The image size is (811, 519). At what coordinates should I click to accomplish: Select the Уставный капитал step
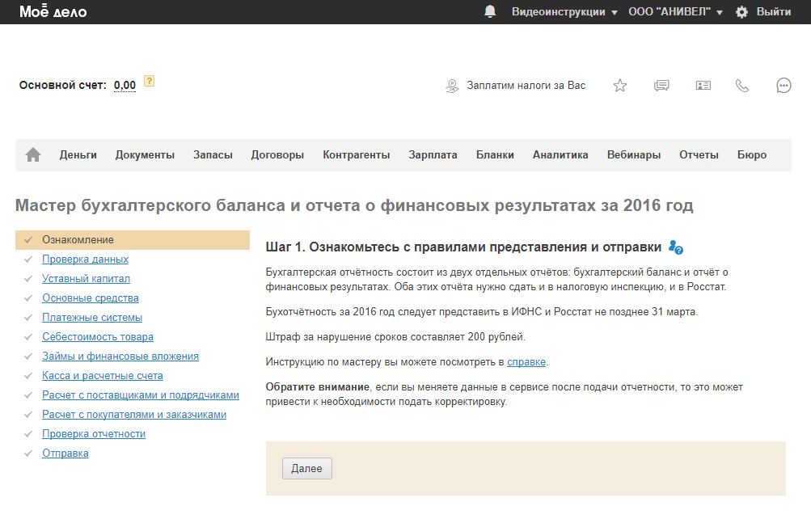(86, 279)
